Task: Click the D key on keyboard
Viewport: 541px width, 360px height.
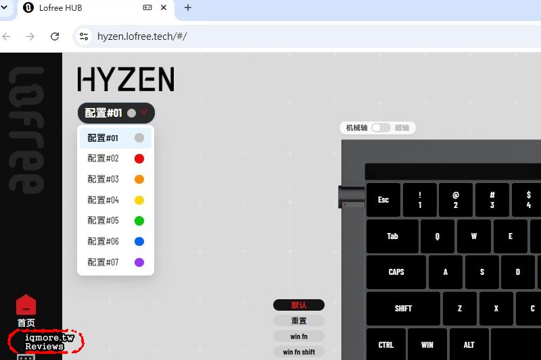Action: pyautogui.click(x=518, y=272)
